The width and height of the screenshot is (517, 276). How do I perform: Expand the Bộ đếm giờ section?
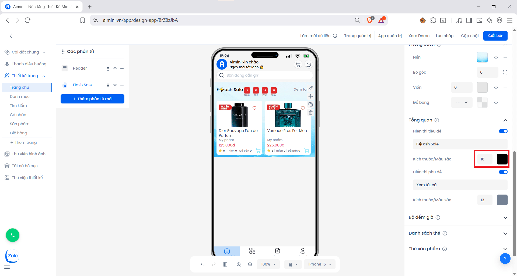tap(505, 217)
